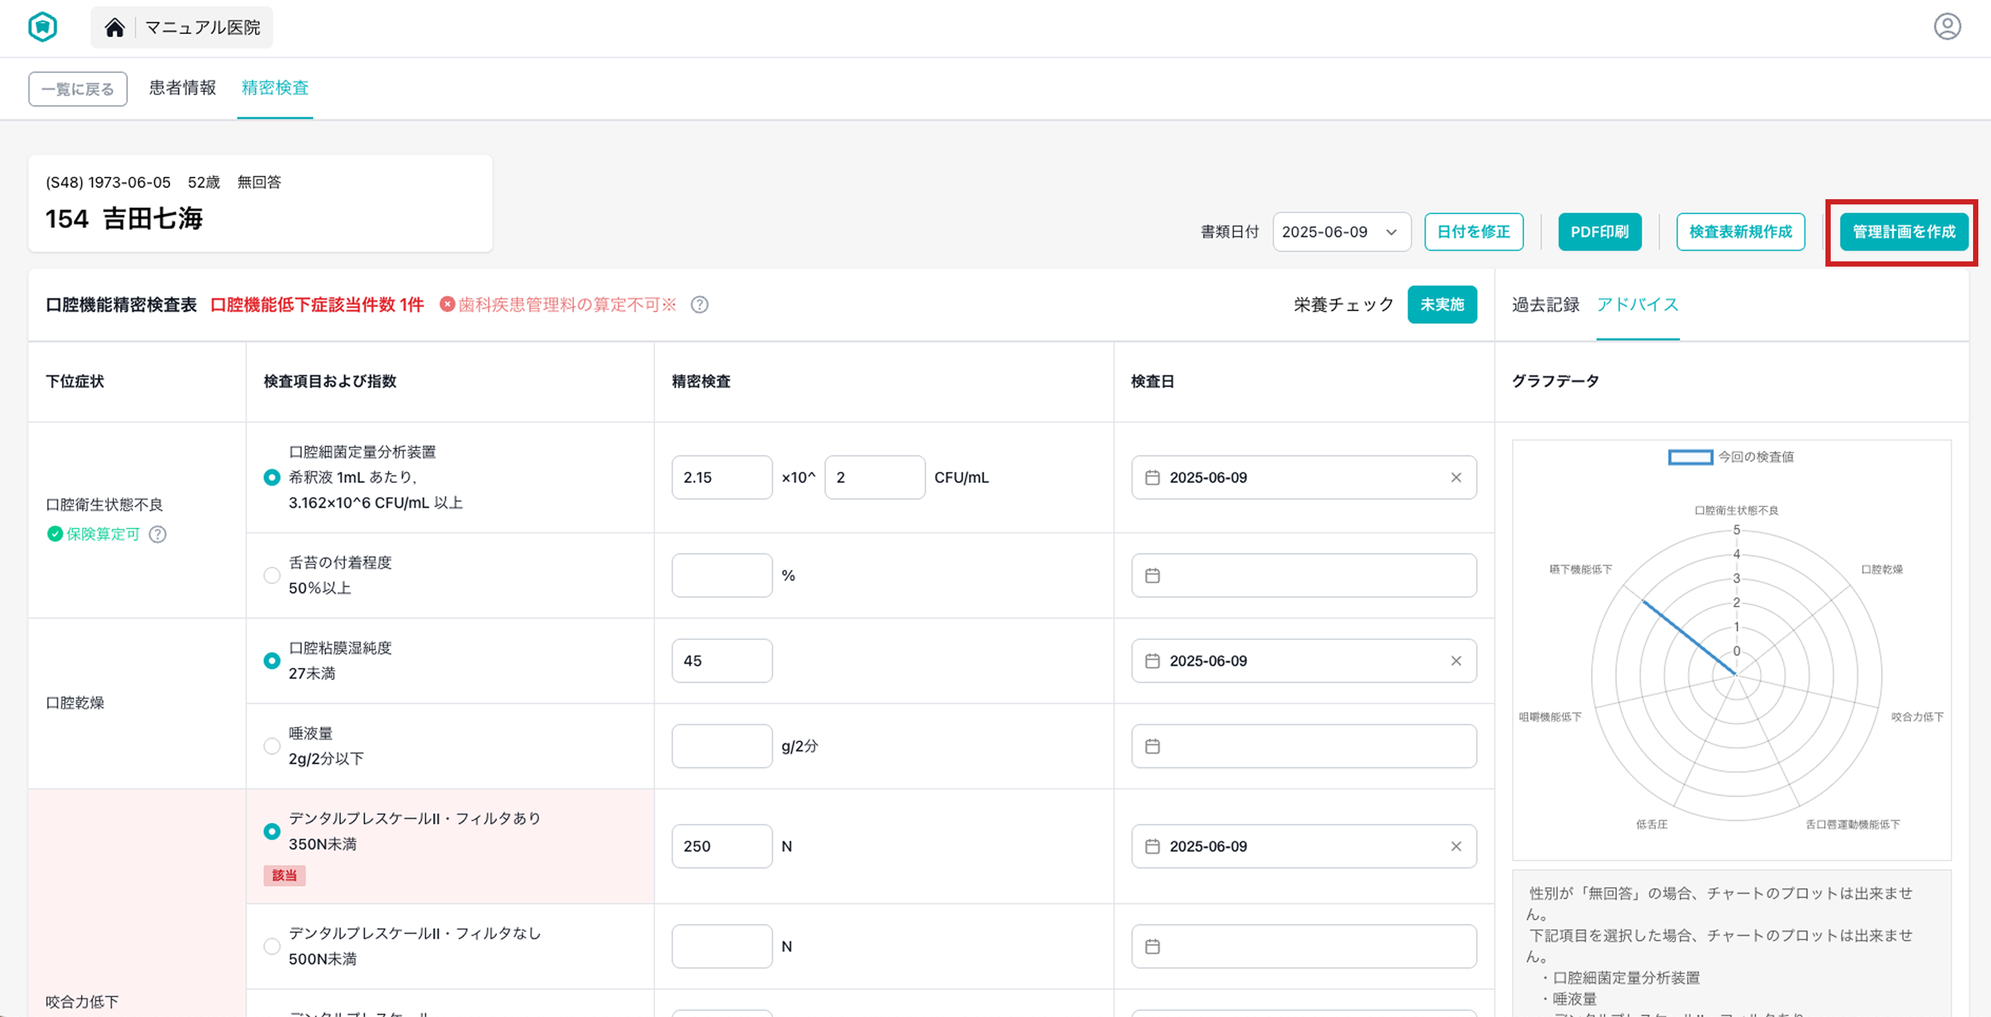Edit the 口腔粘膜湿純度 value 45 field
1991x1017 pixels.
pyautogui.click(x=722, y=662)
